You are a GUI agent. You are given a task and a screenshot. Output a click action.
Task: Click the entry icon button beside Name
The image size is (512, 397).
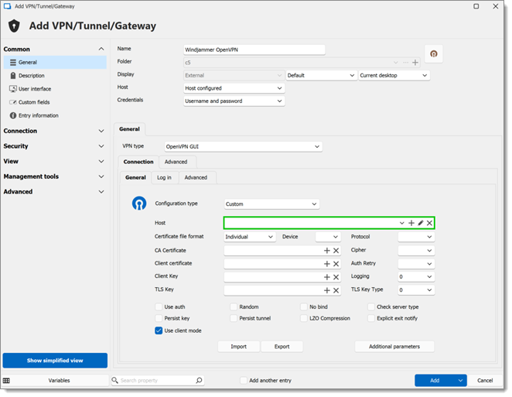click(434, 54)
